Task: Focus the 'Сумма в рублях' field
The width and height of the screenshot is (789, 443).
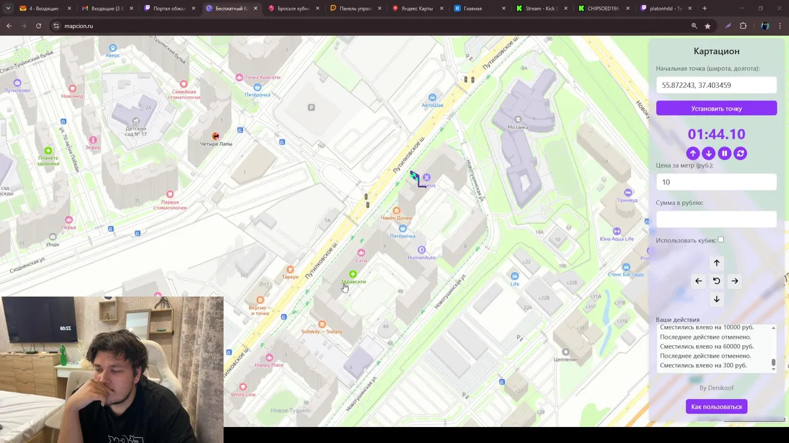Action: click(x=716, y=219)
